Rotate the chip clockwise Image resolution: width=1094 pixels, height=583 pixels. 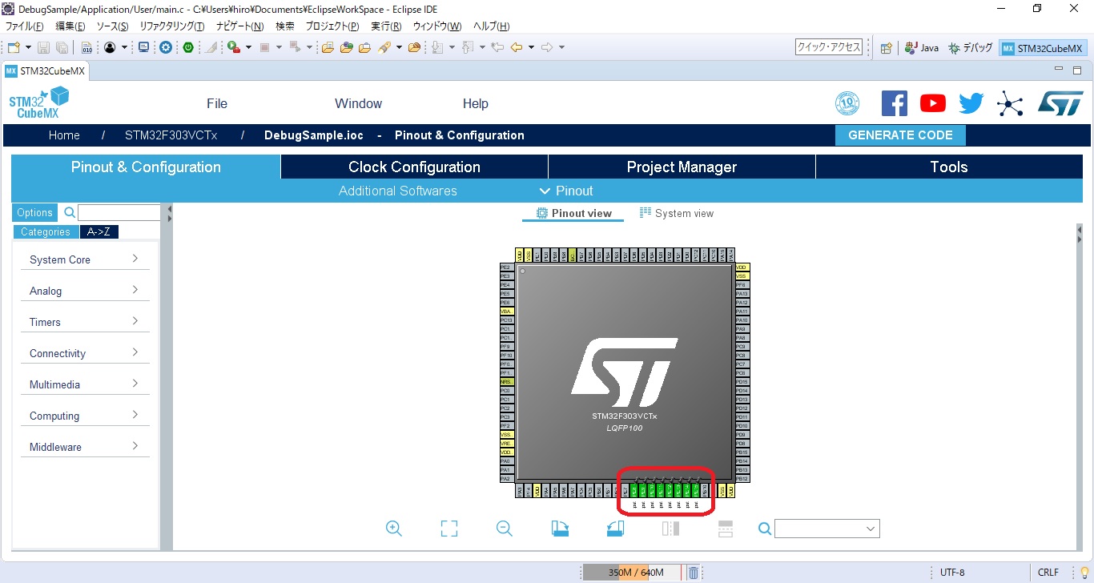[x=560, y=529]
